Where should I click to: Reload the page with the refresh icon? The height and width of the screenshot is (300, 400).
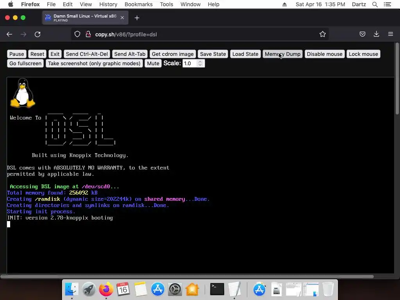(x=37, y=34)
